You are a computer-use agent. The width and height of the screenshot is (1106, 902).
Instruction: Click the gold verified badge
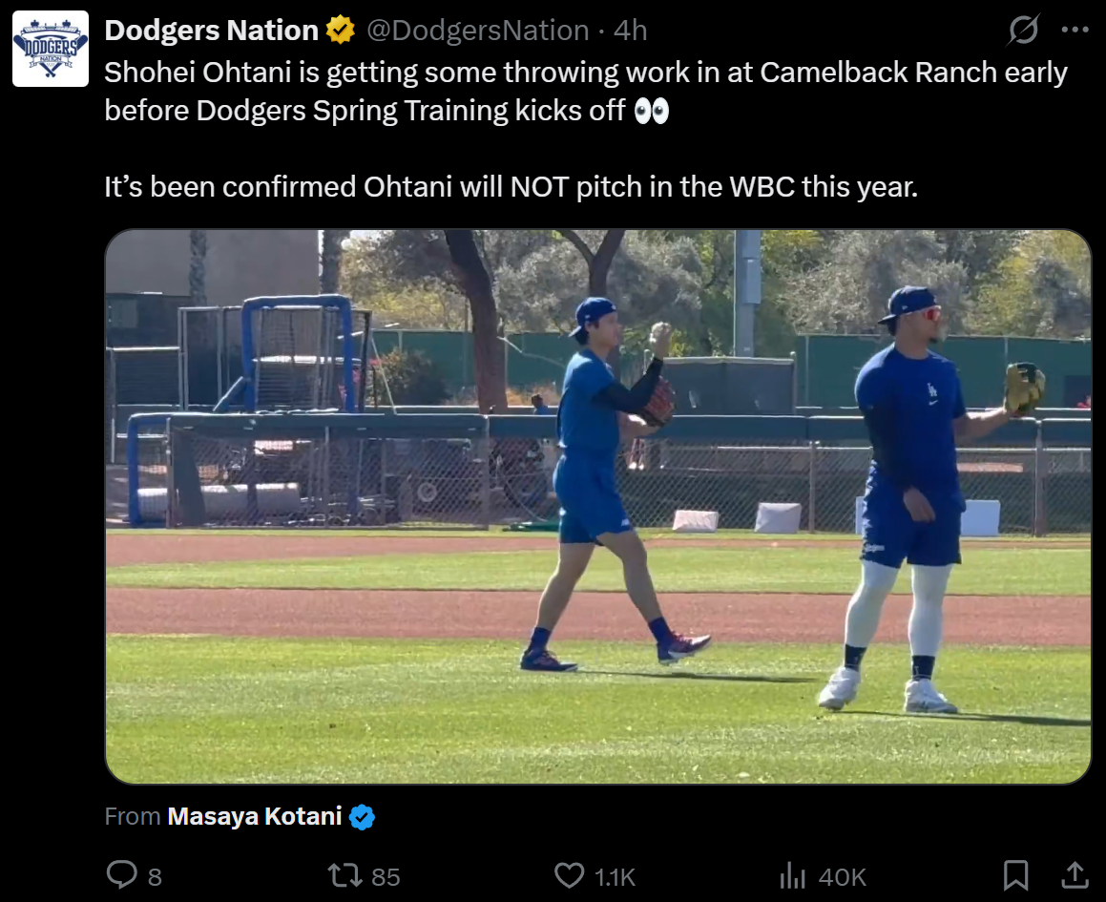pyautogui.click(x=341, y=31)
